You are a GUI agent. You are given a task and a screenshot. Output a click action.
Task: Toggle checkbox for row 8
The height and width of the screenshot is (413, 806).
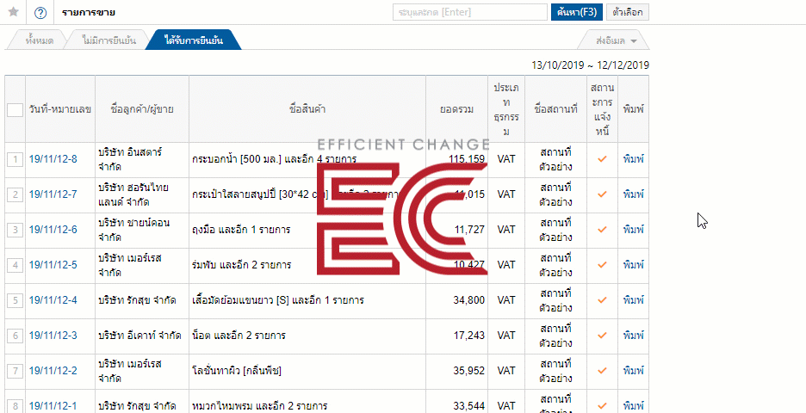coord(15,406)
